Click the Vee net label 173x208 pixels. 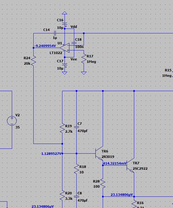click(x=74, y=59)
